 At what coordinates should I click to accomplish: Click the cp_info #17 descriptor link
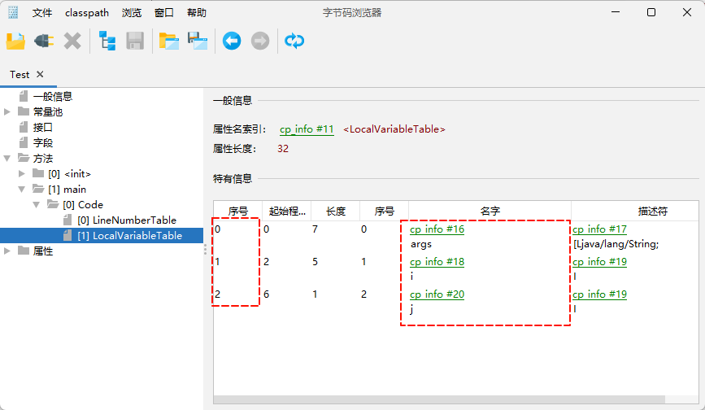tap(599, 229)
